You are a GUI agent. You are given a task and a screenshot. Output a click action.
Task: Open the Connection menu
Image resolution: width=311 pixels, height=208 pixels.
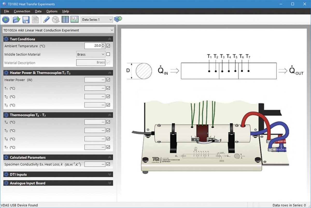pyautogui.click(x=22, y=11)
